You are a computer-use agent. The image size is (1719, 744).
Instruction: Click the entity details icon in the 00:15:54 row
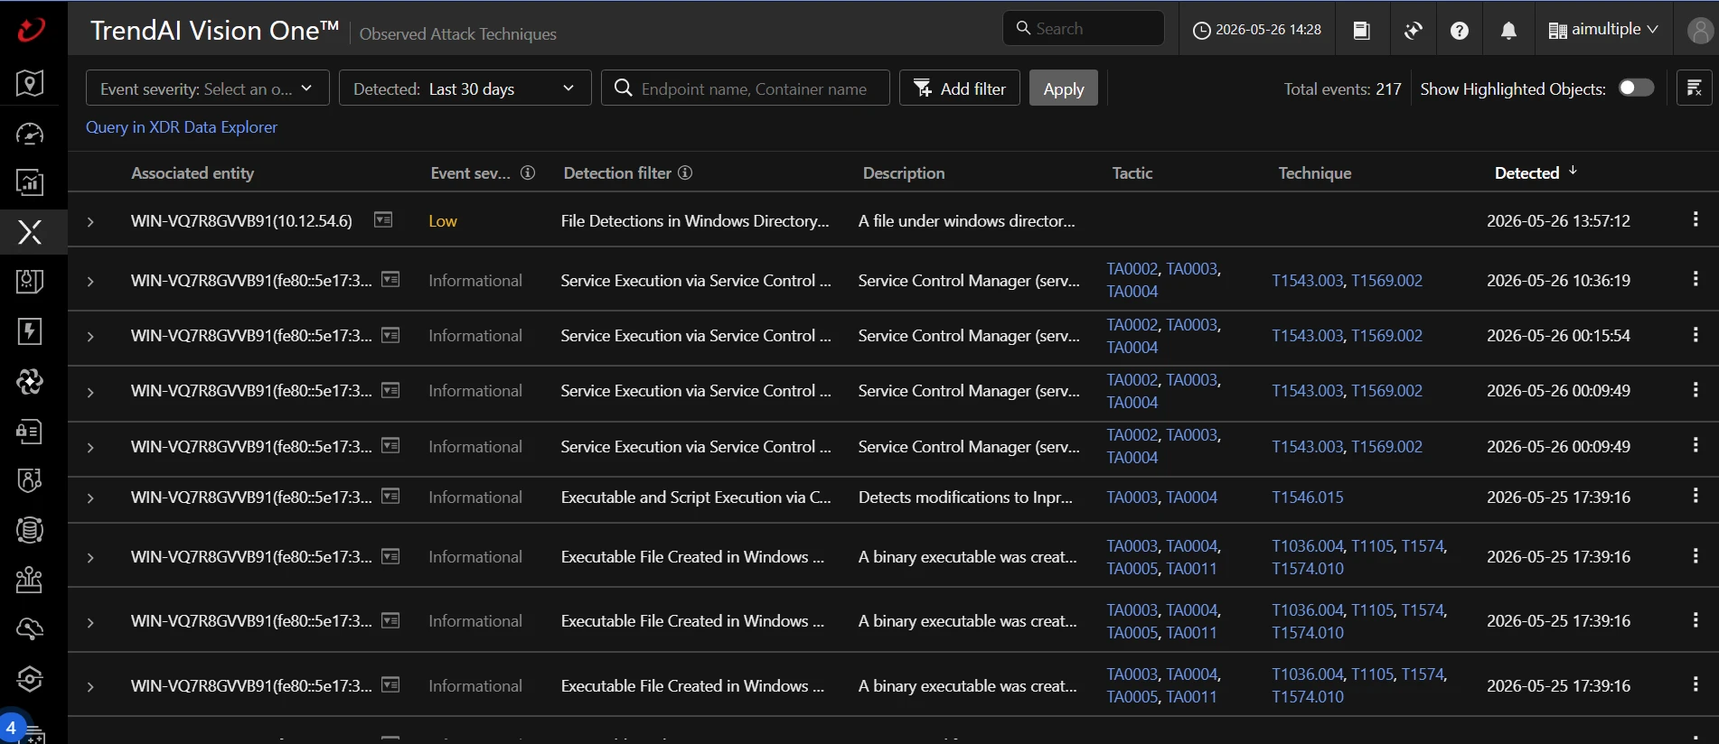[x=390, y=335]
